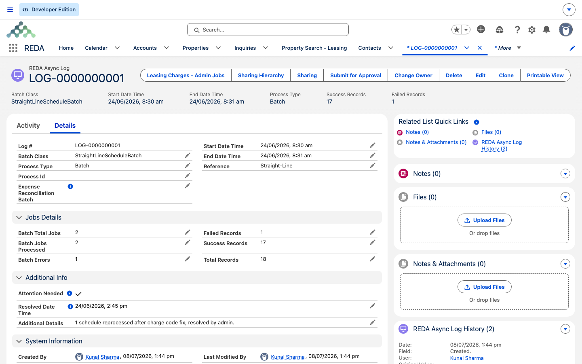
Task: Open the Home navigation tab
Action: click(x=66, y=48)
